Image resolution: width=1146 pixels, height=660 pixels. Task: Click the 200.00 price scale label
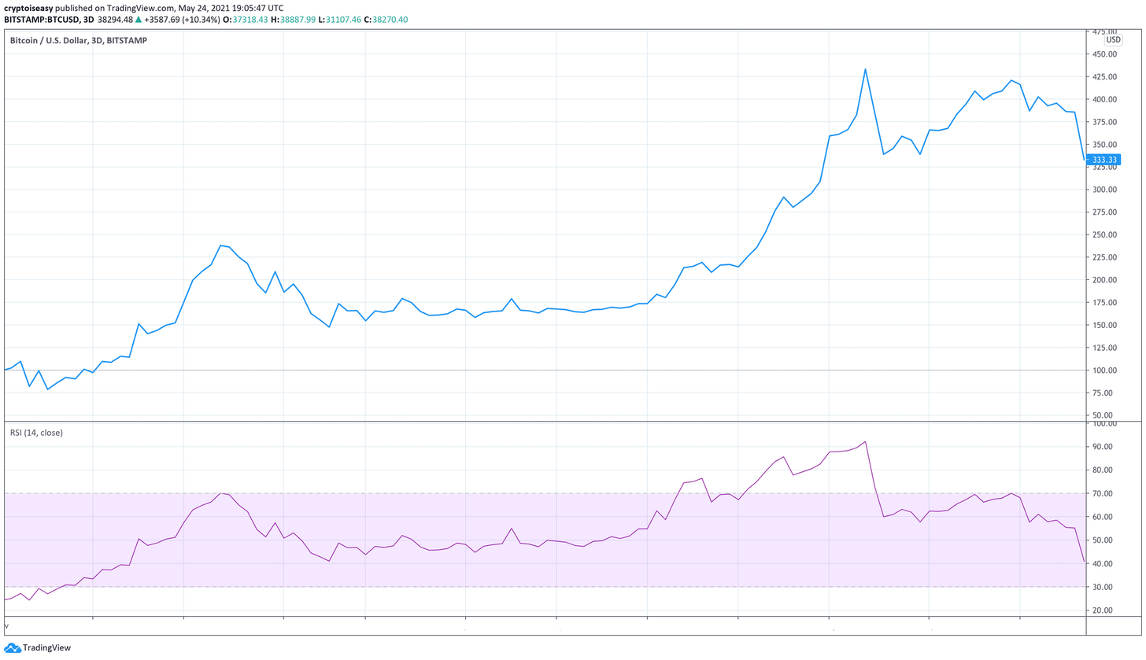coord(1103,280)
